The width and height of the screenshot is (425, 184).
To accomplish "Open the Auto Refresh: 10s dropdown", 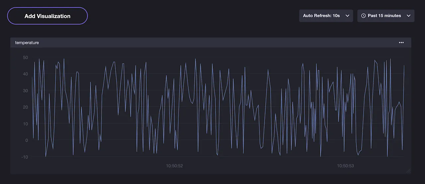I will point(326,16).
